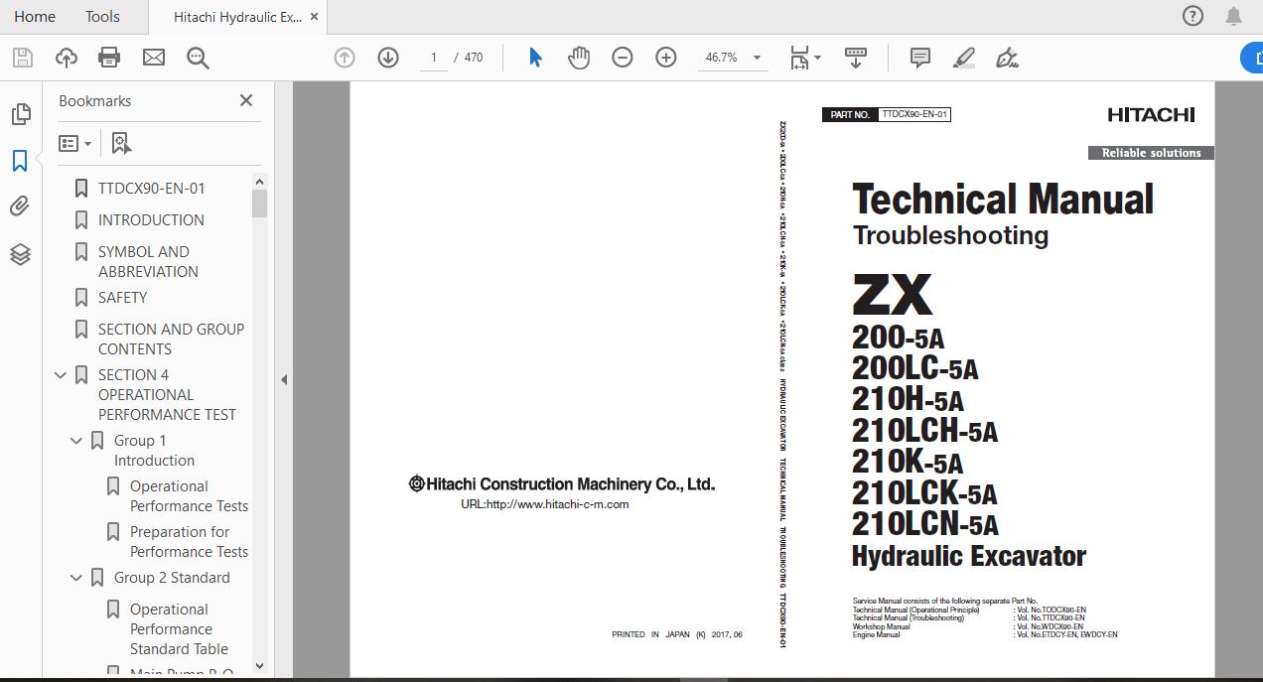This screenshot has width=1263, height=682.
Task: Click bookmarks scrollbar up arrow
Action: tap(260, 181)
